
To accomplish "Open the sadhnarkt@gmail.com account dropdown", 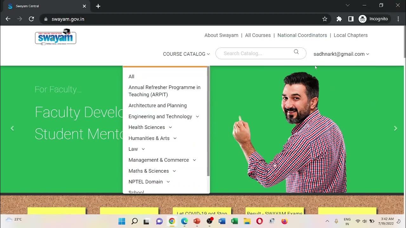I will pos(341,54).
